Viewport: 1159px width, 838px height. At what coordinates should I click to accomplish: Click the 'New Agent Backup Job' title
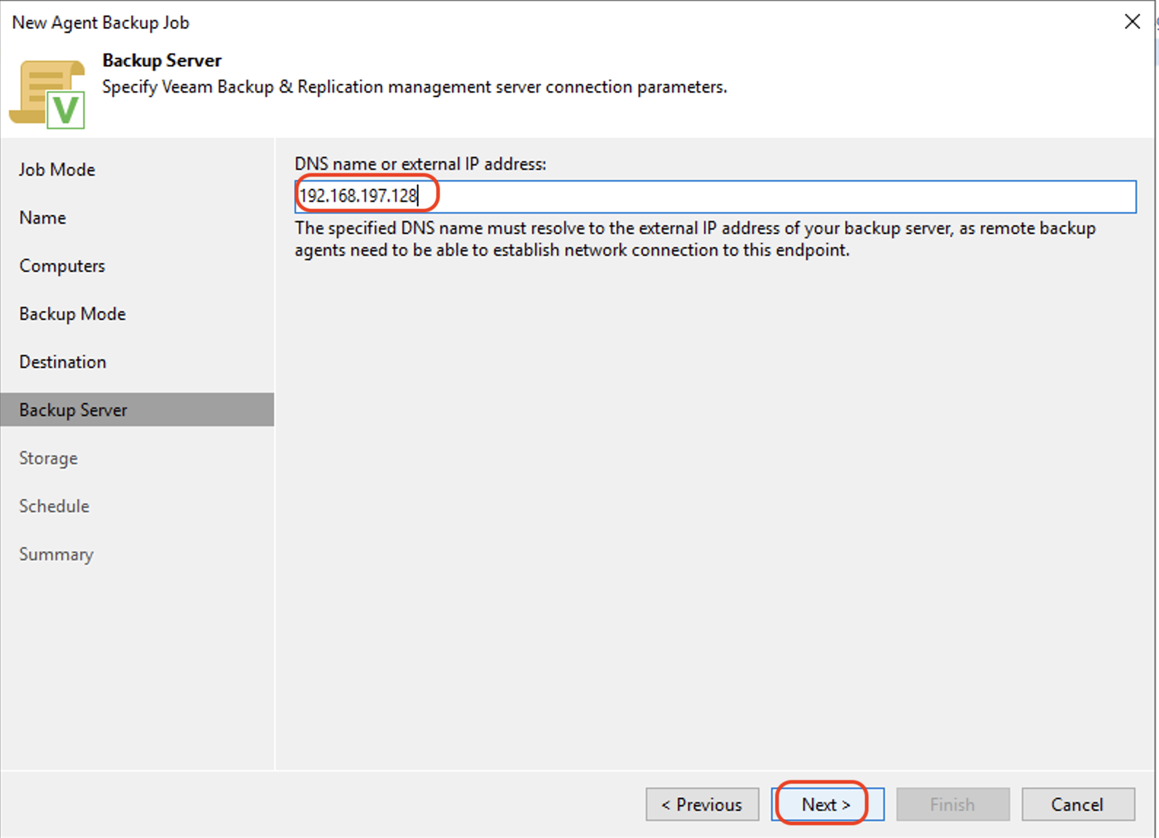pyautogui.click(x=101, y=23)
